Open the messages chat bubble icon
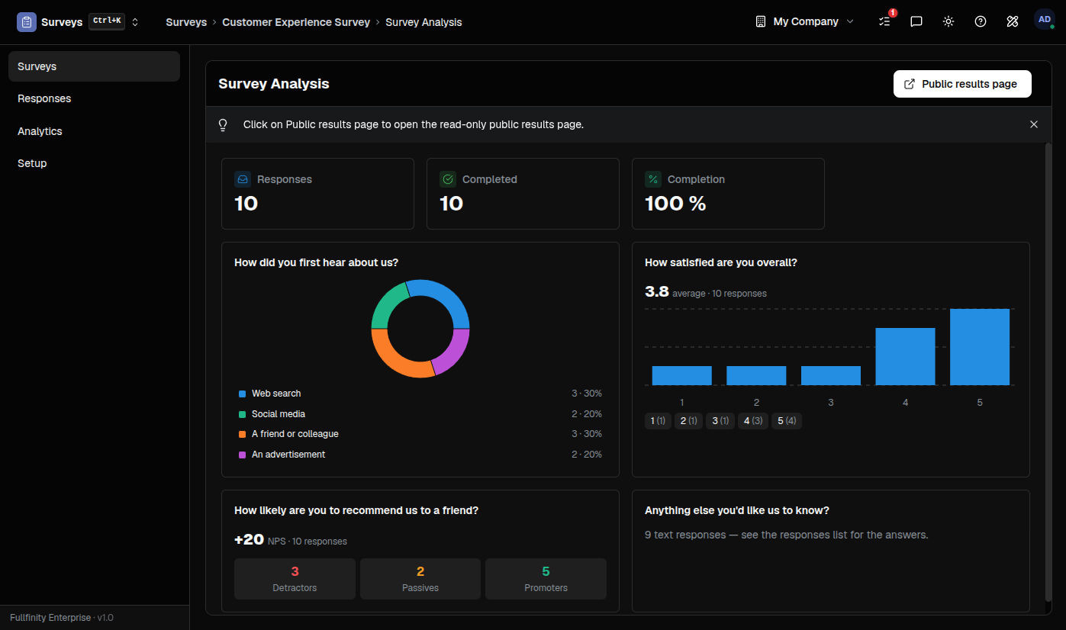The height and width of the screenshot is (630, 1066). pos(916,21)
